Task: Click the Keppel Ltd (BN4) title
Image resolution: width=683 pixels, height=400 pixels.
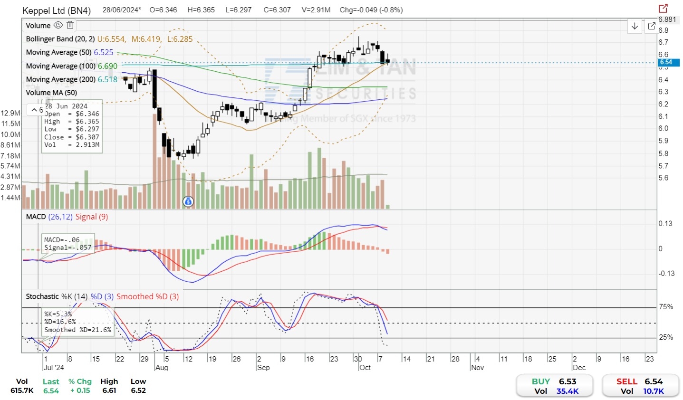Action: click(x=57, y=10)
